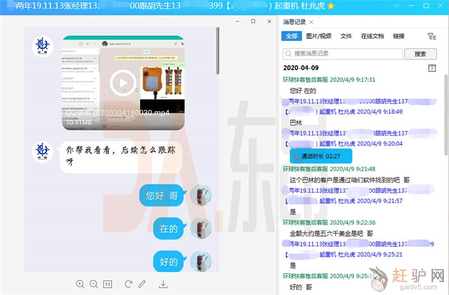Click the zoom in magnifier icon

[x=80, y=284]
